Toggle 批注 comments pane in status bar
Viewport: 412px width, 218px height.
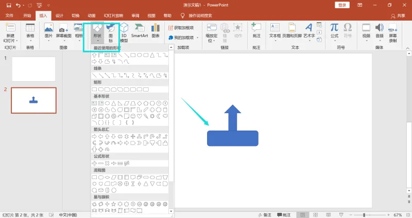(x=284, y=215)
